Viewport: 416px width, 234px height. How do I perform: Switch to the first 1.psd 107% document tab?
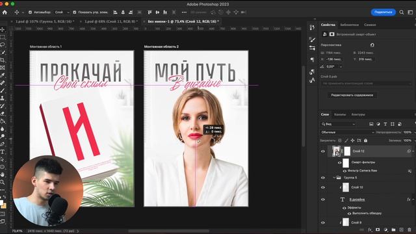[x=44, y=21]
